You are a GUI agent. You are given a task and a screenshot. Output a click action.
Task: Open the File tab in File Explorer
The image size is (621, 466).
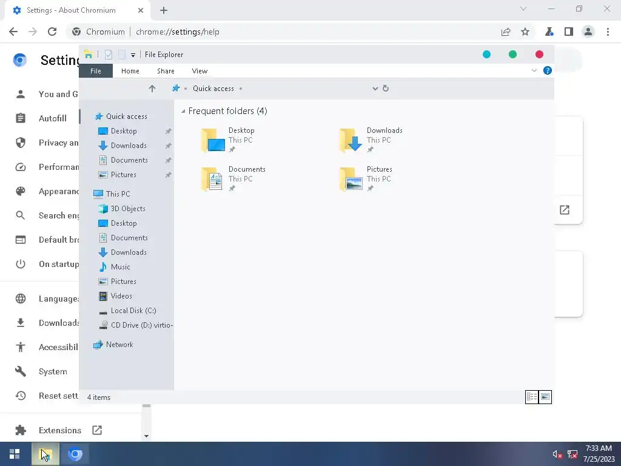coord(96,71)
